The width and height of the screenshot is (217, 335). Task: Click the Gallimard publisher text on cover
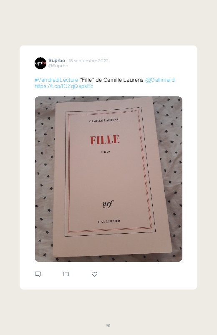109,221
